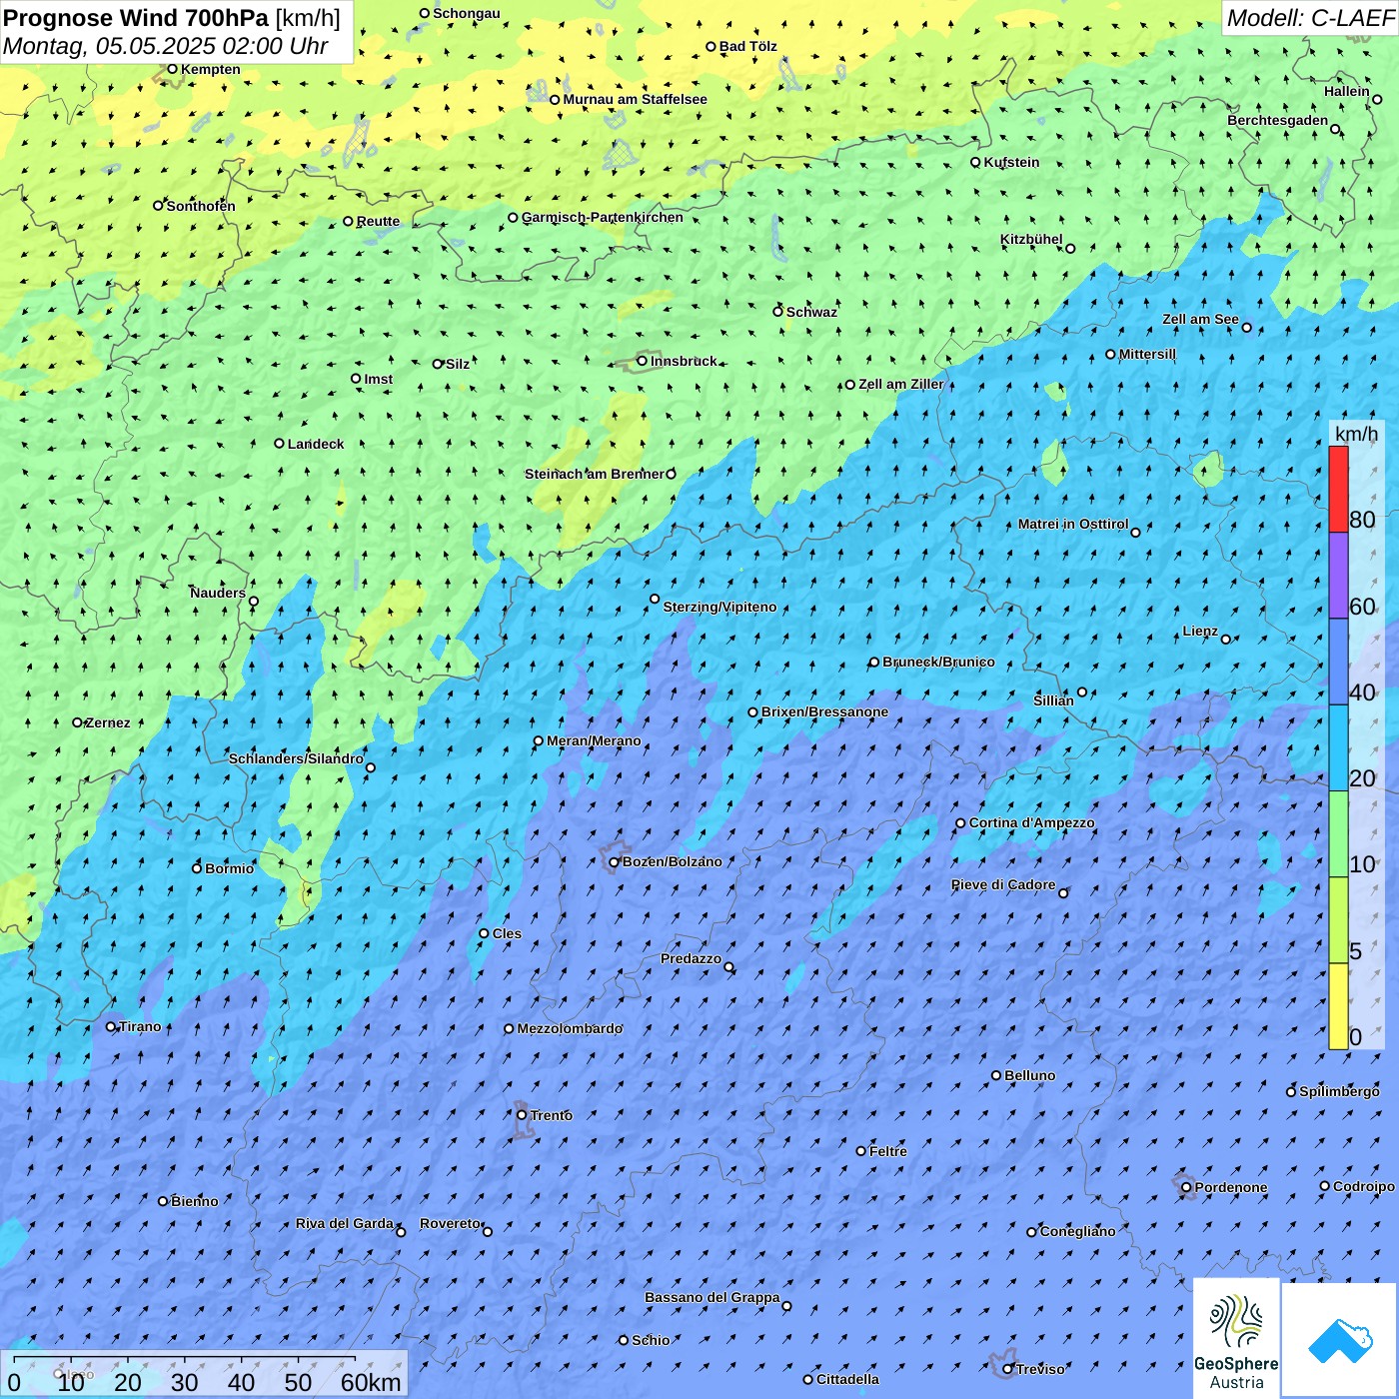
Task: Click the Sterzing/Vipiteno label
Action: (x=719, y=607)
